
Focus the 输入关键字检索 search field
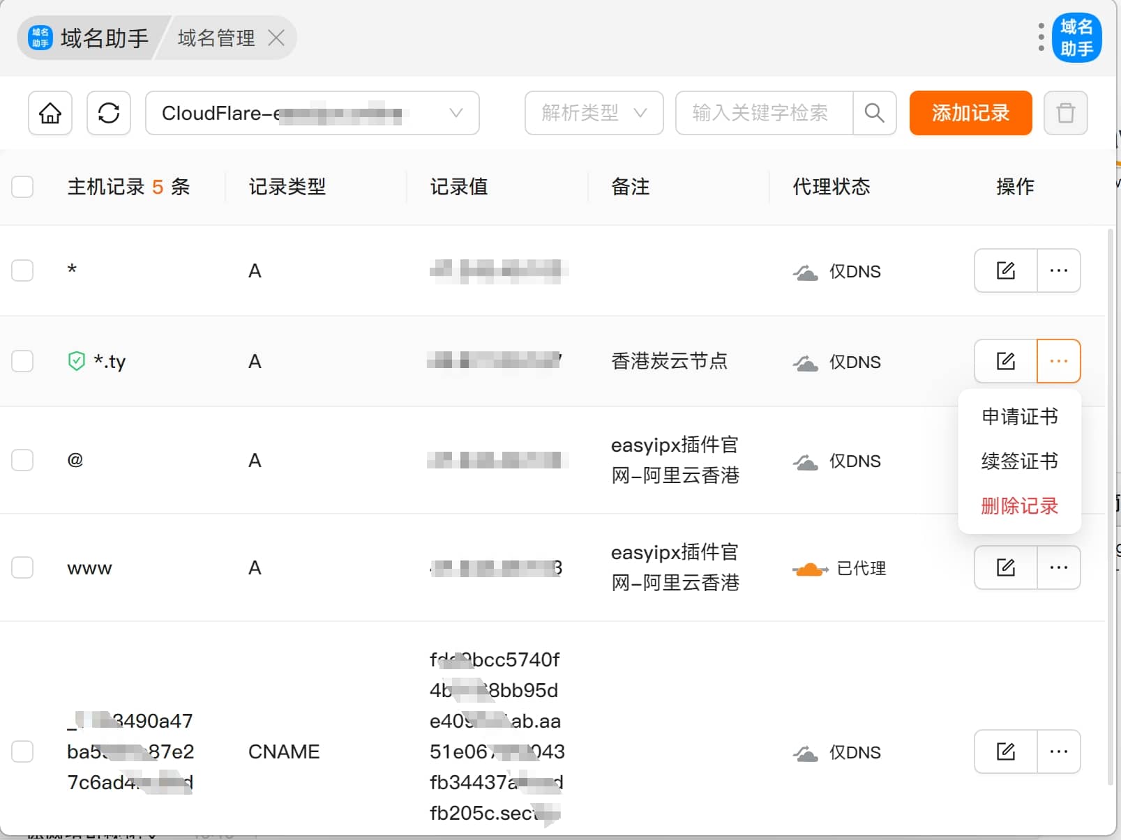[x=764, y=113]
